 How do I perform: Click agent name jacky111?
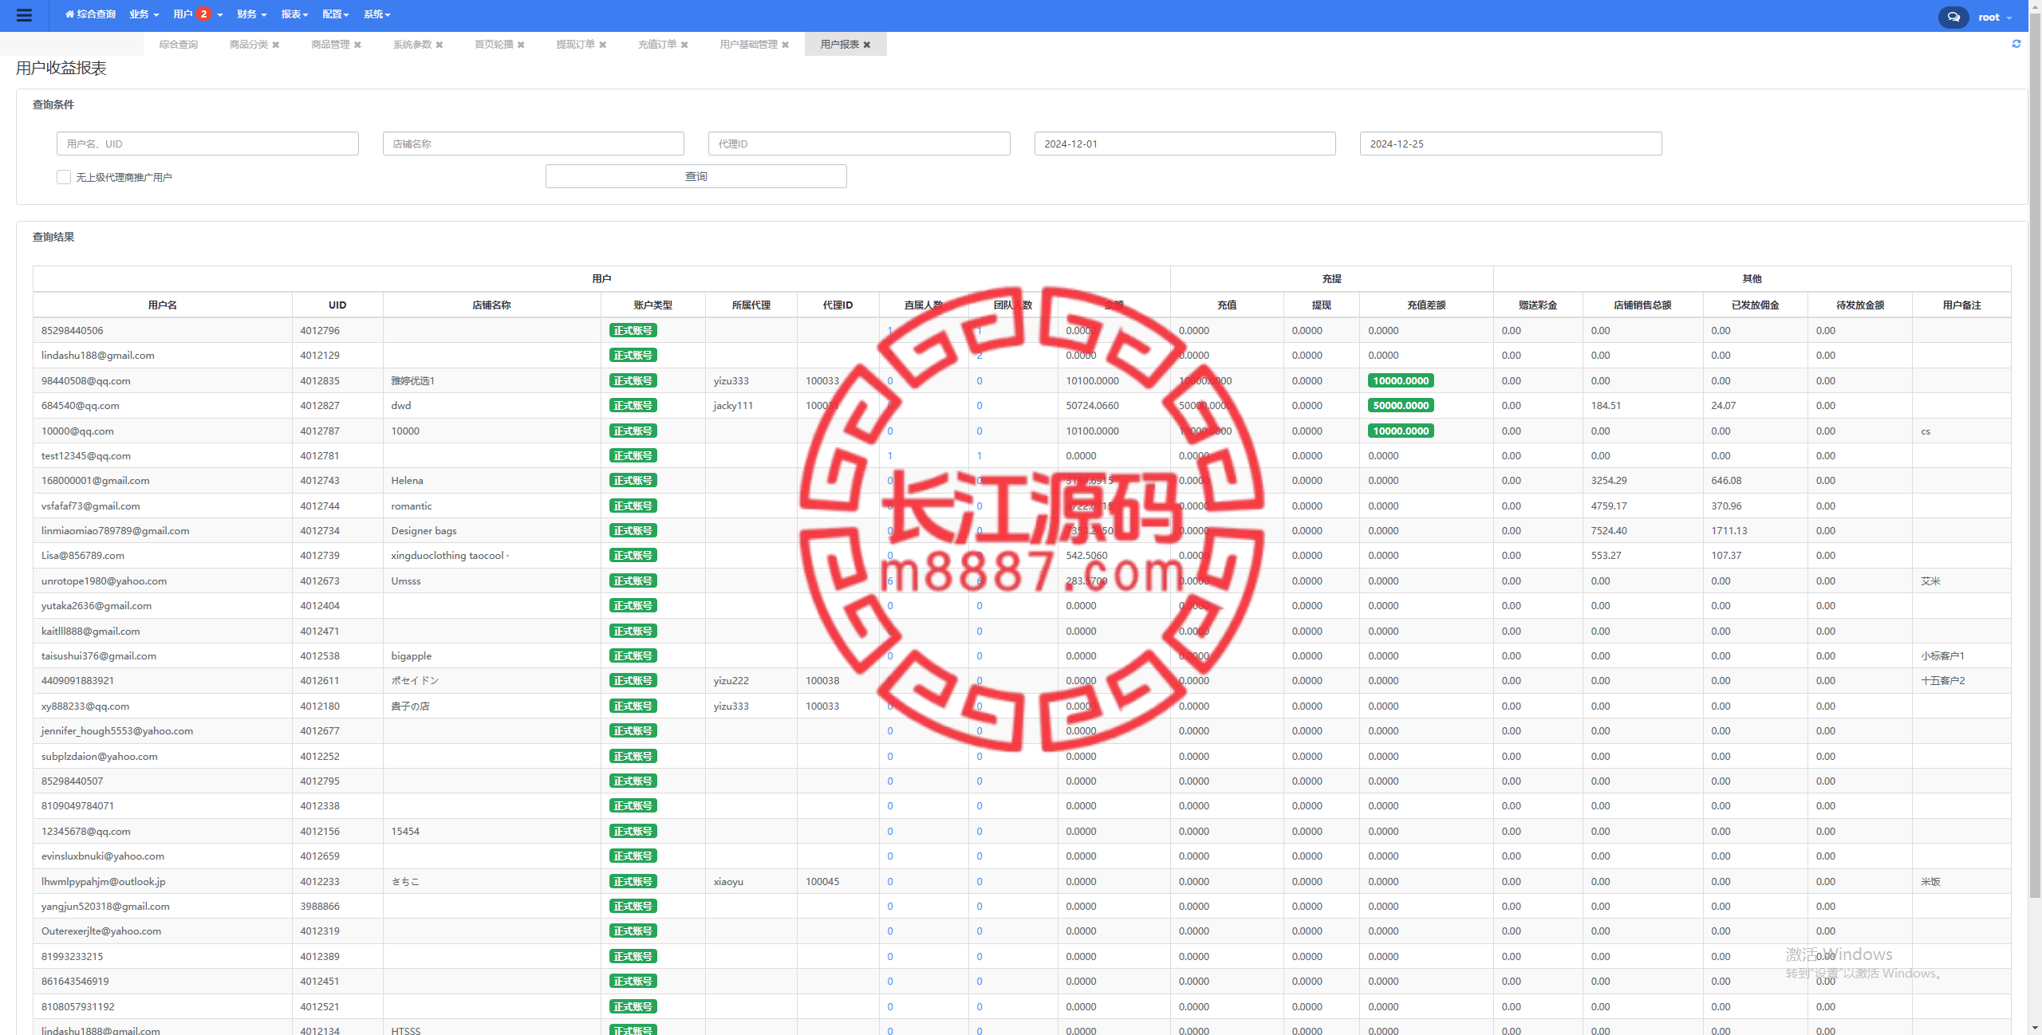pos(733,405)
